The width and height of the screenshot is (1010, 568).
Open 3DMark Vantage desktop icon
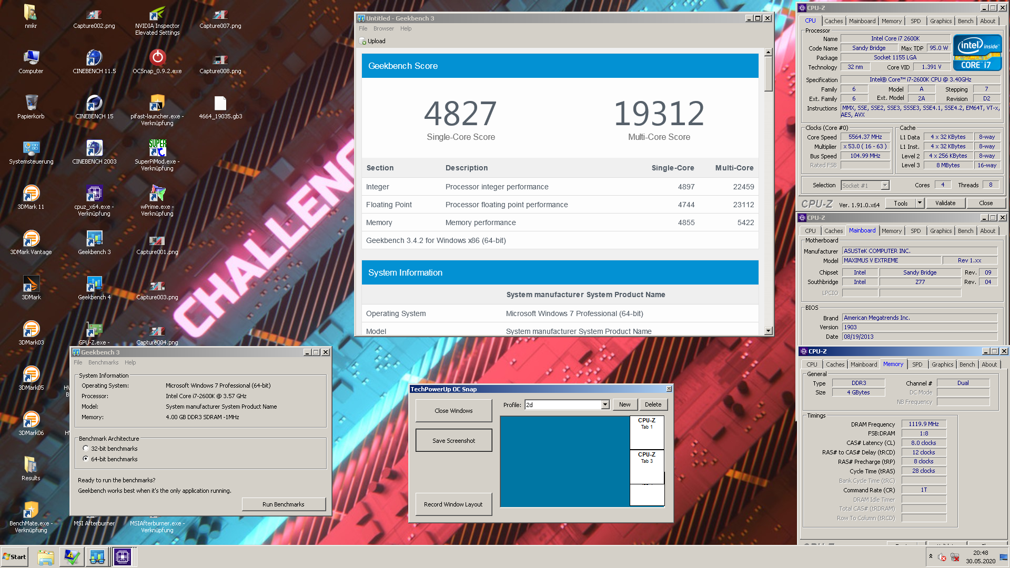pos(31,242)
